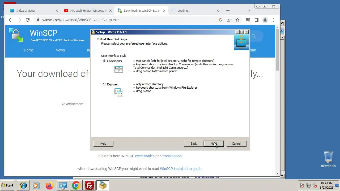Click the Change product key link behind

(x=208, y=177)
